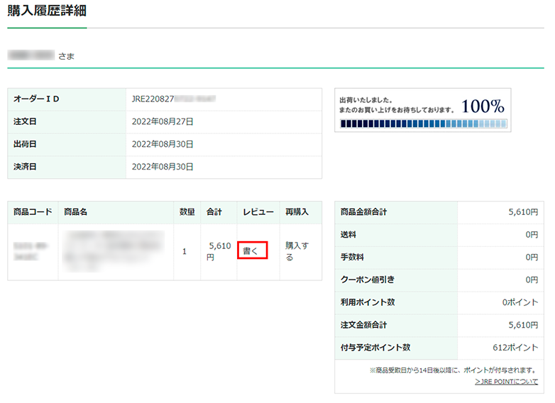The image size is (555, 403).
Task: Click the 購入する repurchase link
Action: click(297, 251)
